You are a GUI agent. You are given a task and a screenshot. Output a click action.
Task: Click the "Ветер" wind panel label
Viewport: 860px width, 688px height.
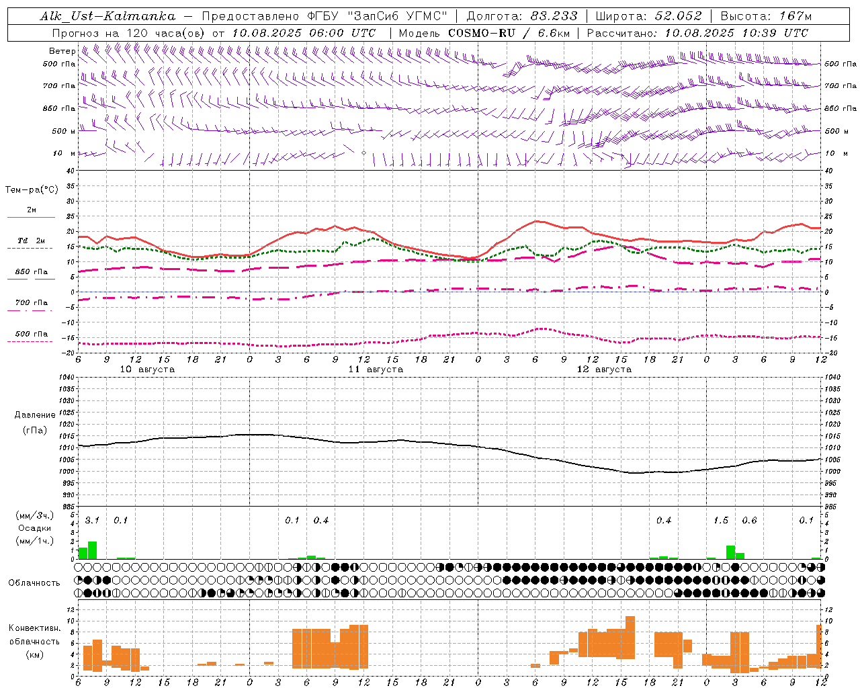(62, 51)
